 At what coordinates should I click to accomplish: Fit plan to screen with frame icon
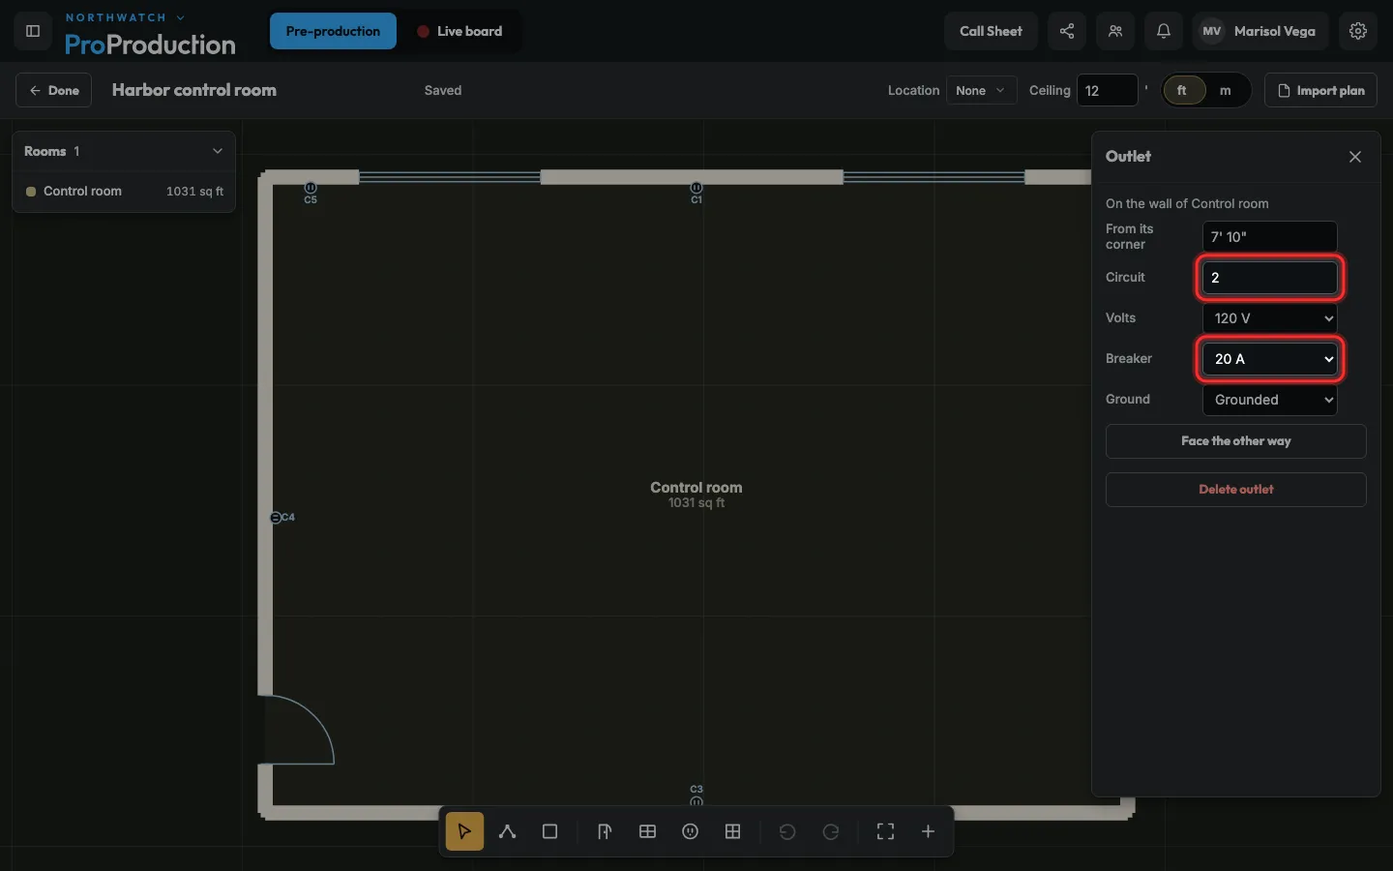pyautogui.click(x=885, y=831)
